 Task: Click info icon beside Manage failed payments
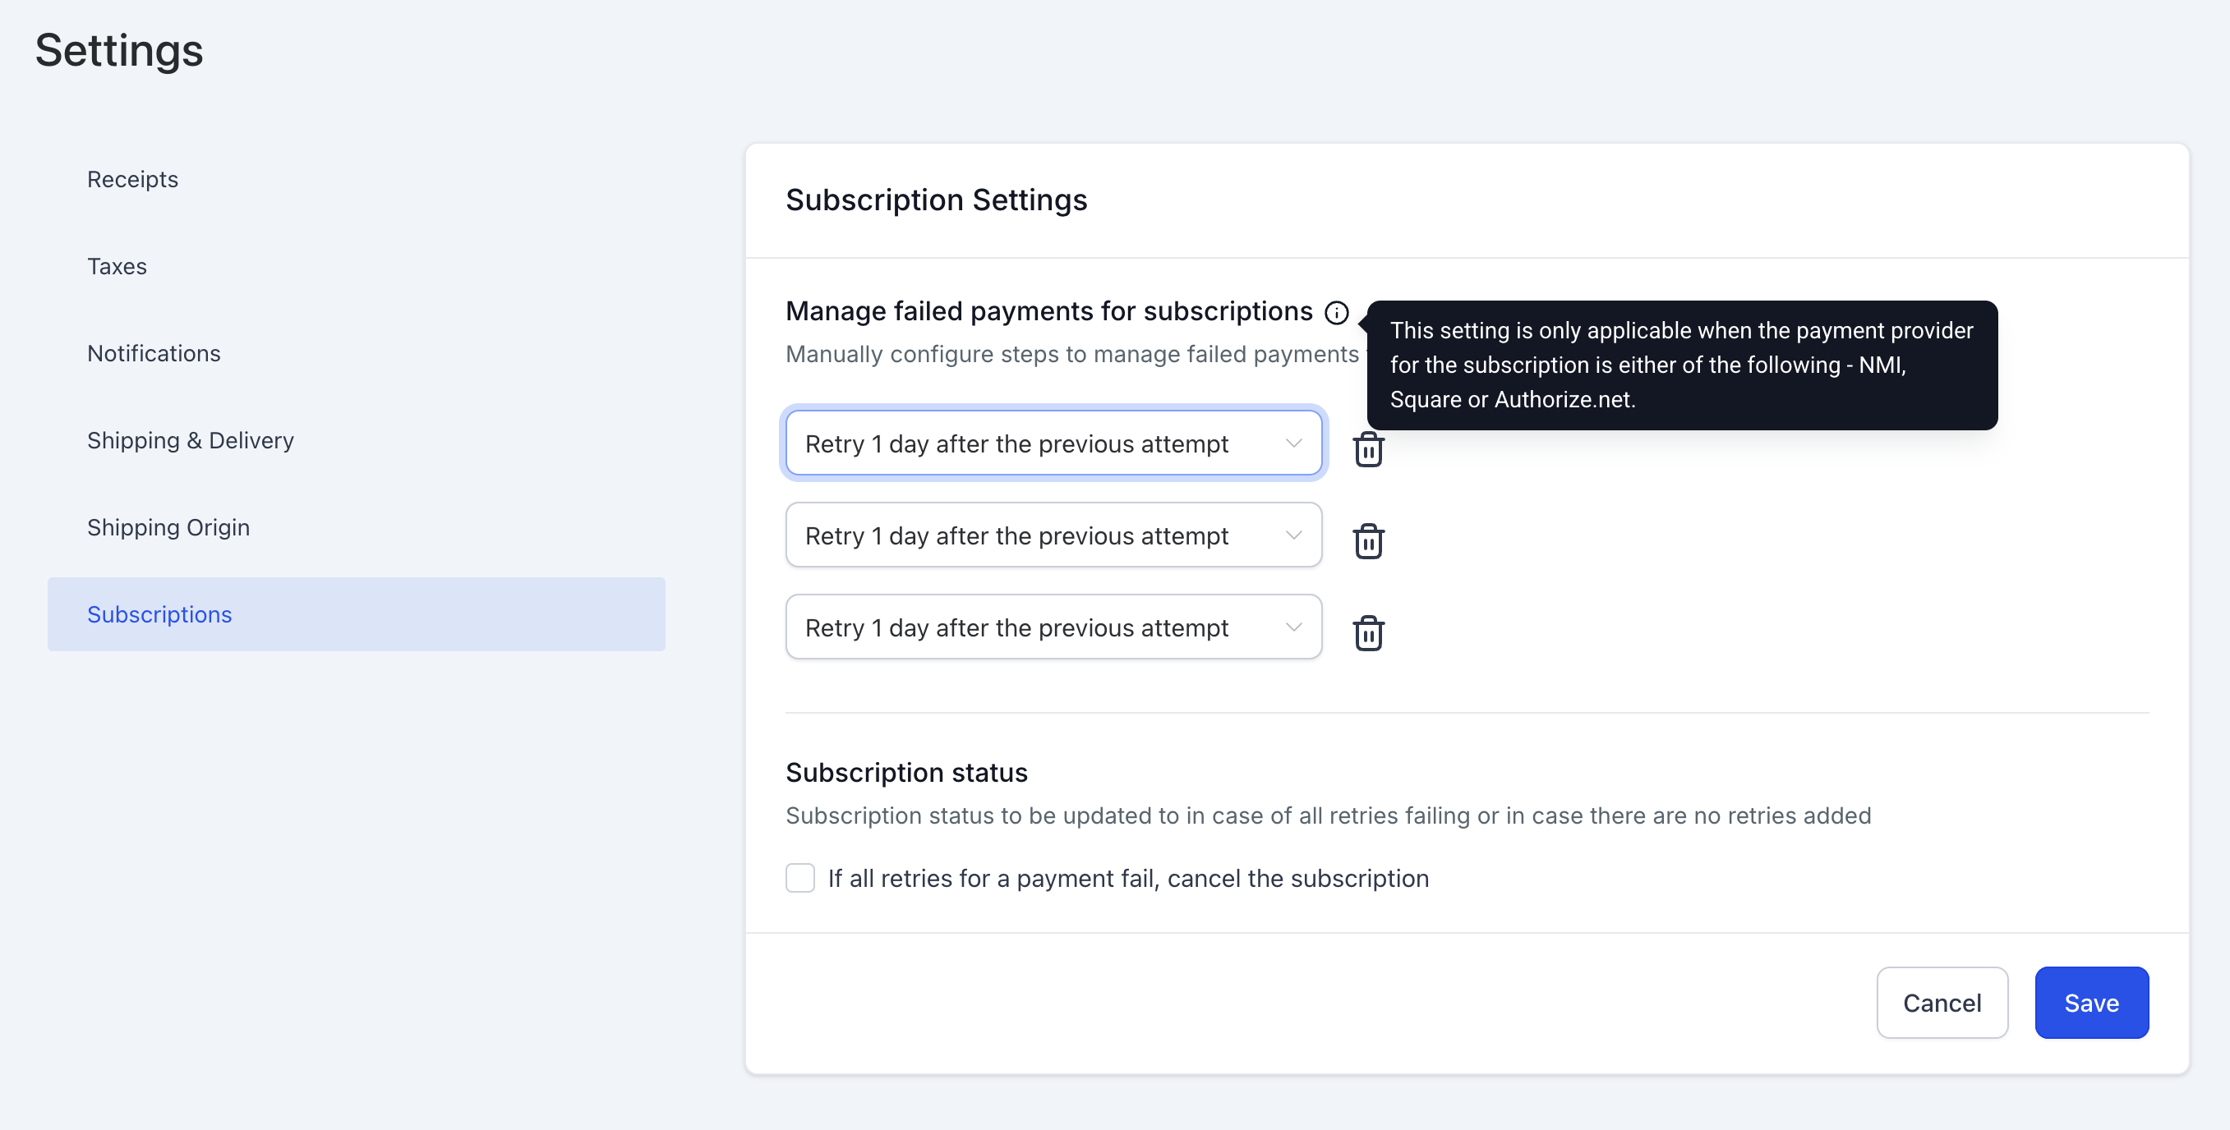click(x=1337, y=312)
